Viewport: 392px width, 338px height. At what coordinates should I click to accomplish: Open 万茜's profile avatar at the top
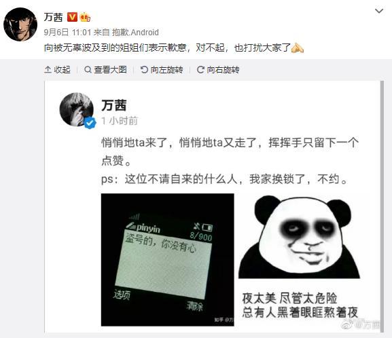[20, 24]
